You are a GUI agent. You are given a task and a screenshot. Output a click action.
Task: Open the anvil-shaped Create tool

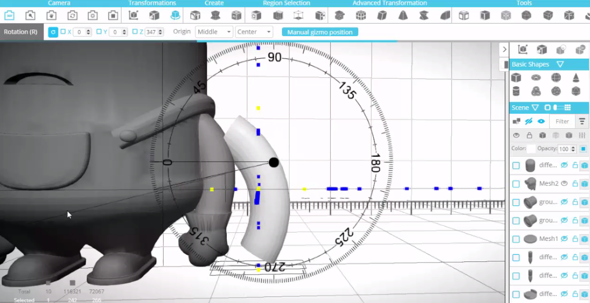[x=216, y=16]
